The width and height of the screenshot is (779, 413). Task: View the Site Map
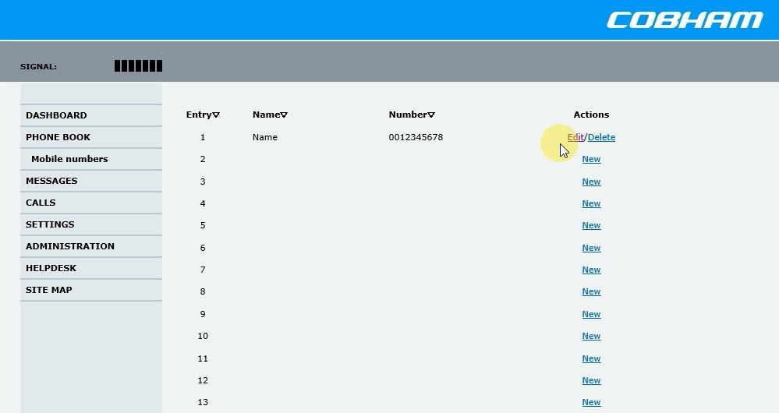48,290
